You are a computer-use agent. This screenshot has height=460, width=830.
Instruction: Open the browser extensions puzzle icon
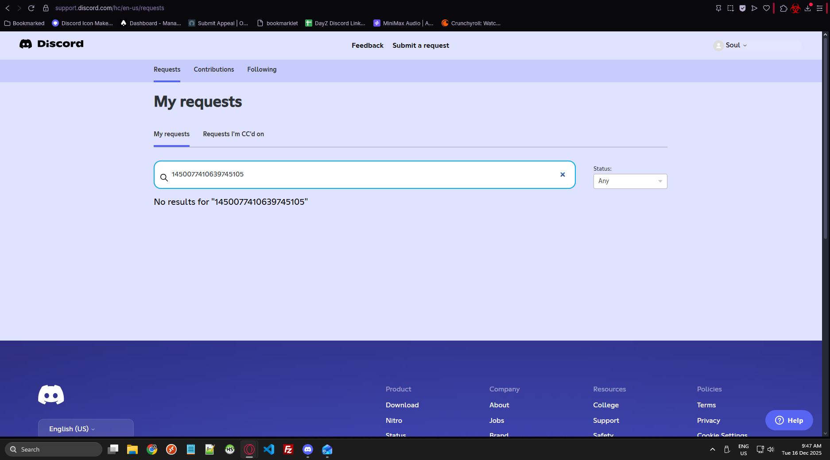(x=783, y=8)
